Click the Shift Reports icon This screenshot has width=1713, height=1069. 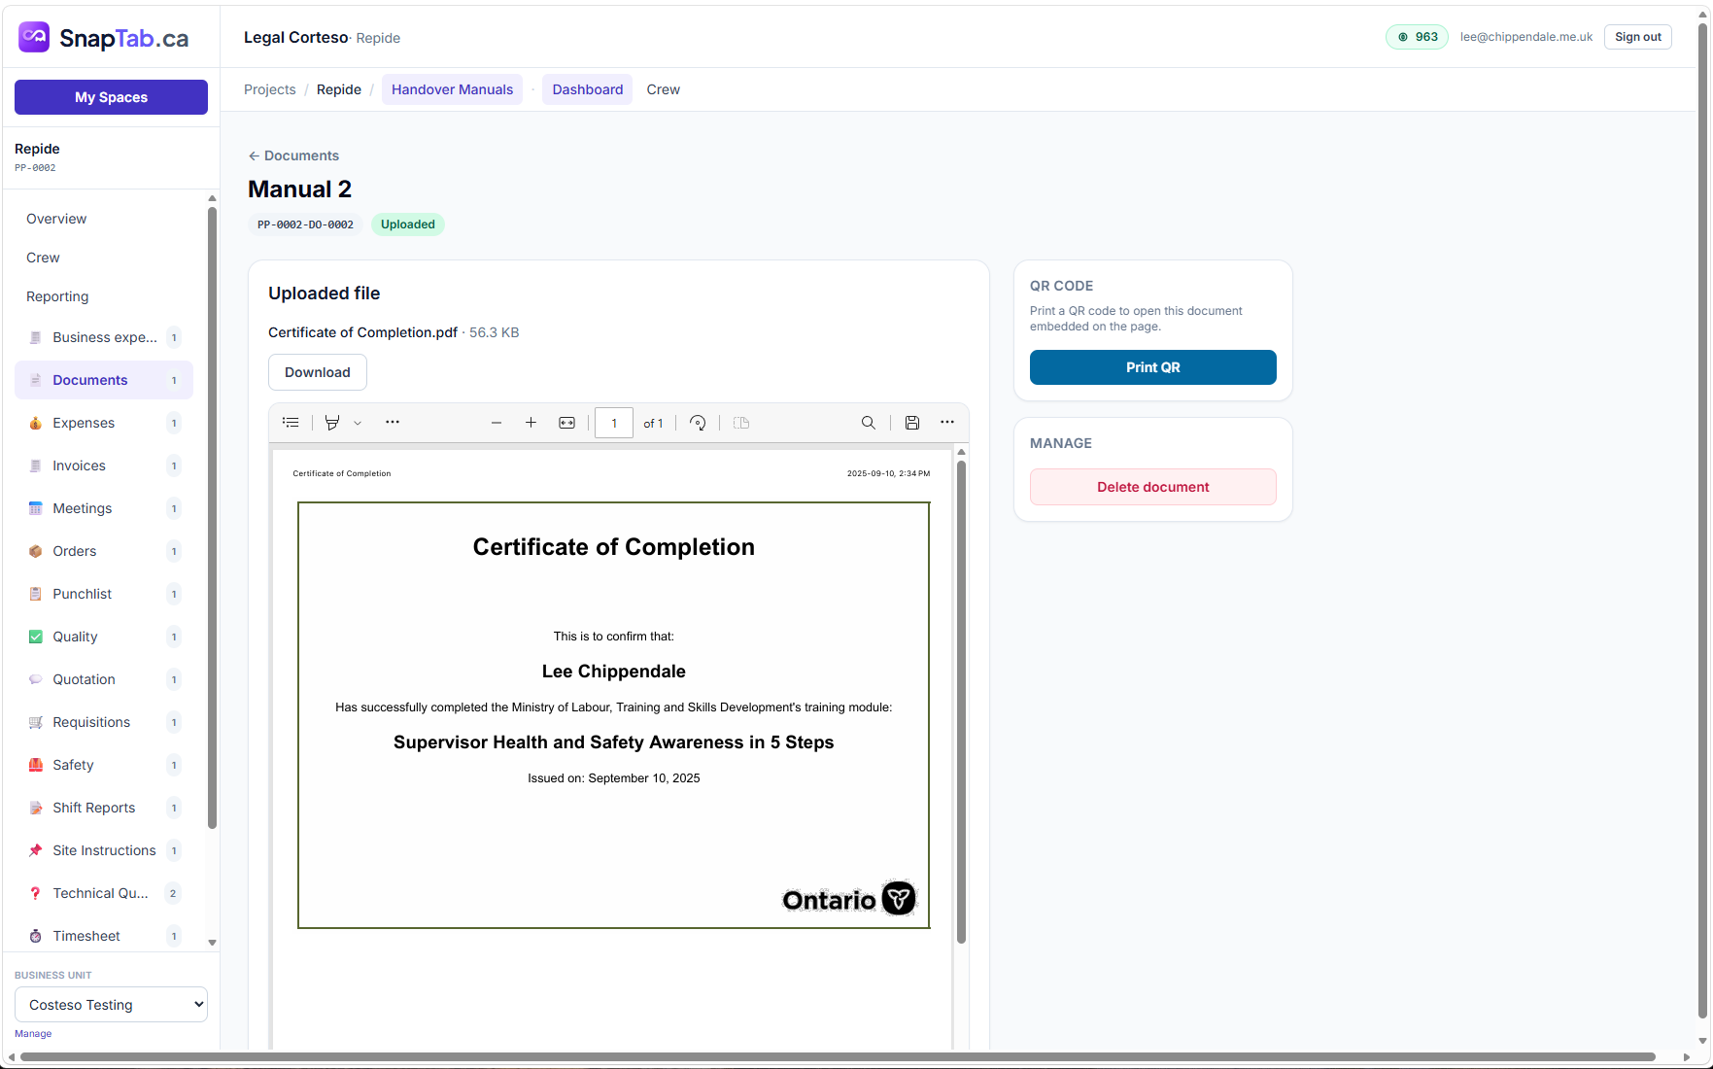coord(36,808)
